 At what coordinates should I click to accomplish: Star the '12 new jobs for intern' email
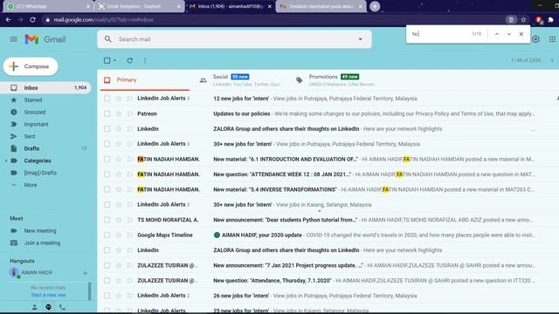point(119,99)
